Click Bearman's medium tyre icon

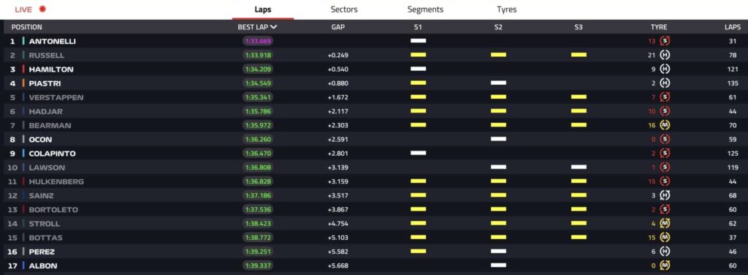tap(665, 126)
